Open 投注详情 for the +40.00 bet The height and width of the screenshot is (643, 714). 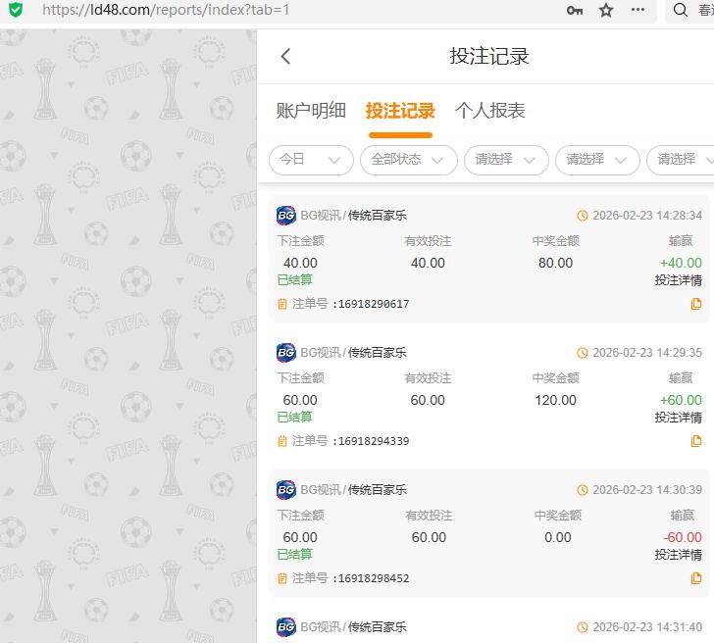tap(679, 280)
